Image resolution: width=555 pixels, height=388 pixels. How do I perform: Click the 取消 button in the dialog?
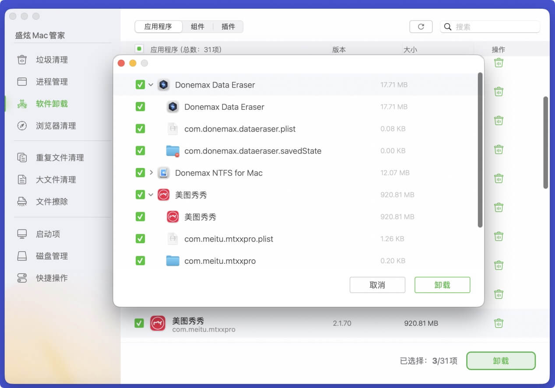click(x=377, y=285)
